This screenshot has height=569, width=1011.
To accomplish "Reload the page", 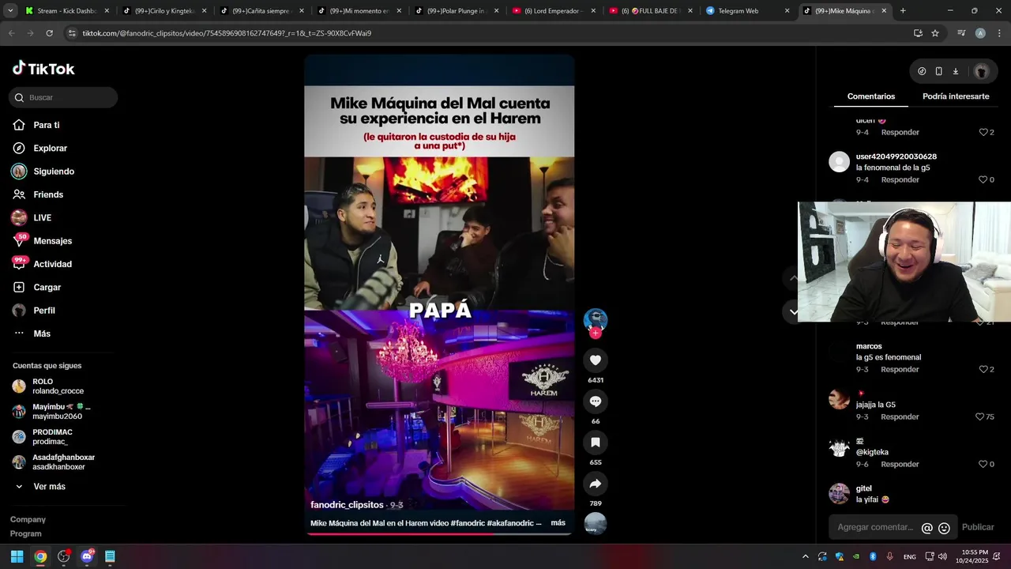I will click(49, 33).
